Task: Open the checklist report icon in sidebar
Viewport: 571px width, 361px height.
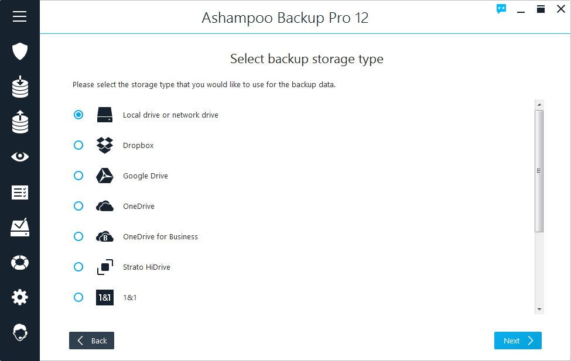Action: 20,192
